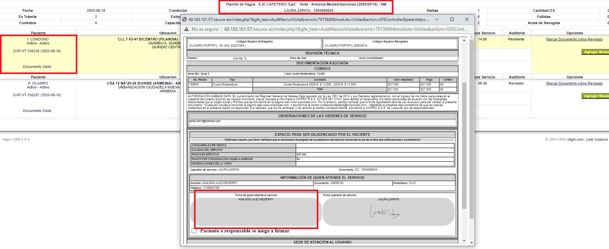Click 'Documento: 24659742' field
609x249 pixels.
click(x=353, y=183)
